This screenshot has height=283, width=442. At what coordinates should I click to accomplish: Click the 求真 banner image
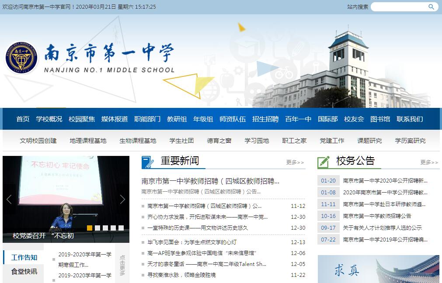[378, 269]
